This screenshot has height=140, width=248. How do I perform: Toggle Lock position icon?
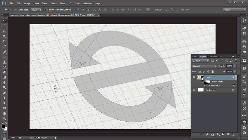click(x=208, y=72)
